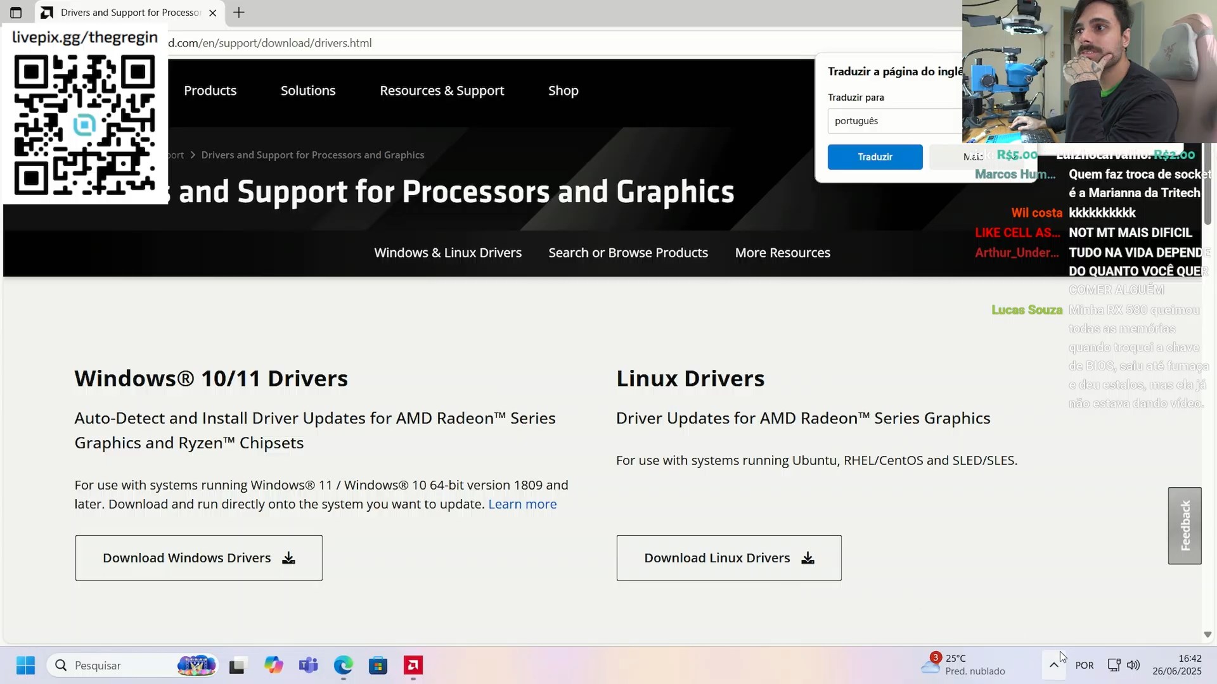Image resolution: width=1217 pixels, height=684 pixels.
Task: Open the Products menu
Action: pos(210,91)
